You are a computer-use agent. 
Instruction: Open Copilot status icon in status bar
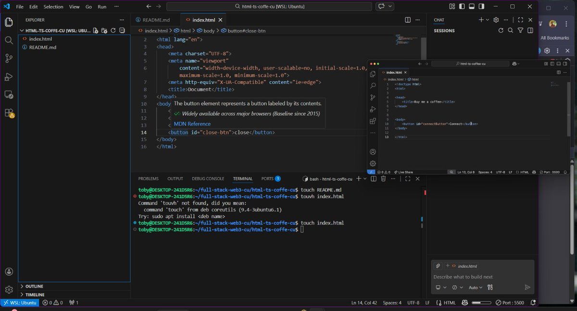[x=465, y=303]
